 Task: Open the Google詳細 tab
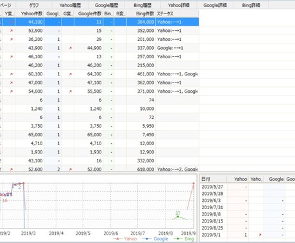point(215,5)
